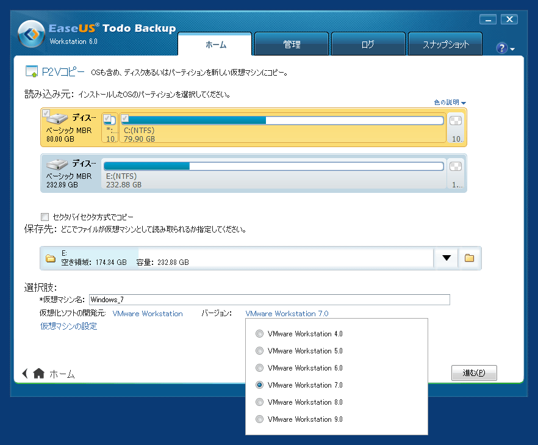Expand the help menu arrow

pos(512,49)
